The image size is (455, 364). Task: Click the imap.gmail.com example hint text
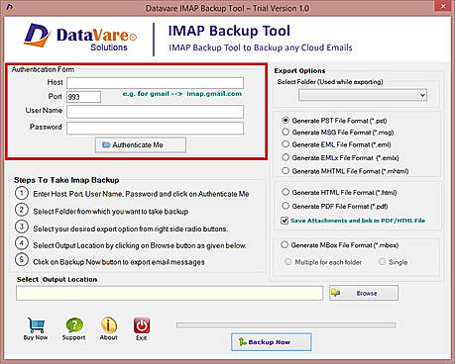click(x=182, y=94)
